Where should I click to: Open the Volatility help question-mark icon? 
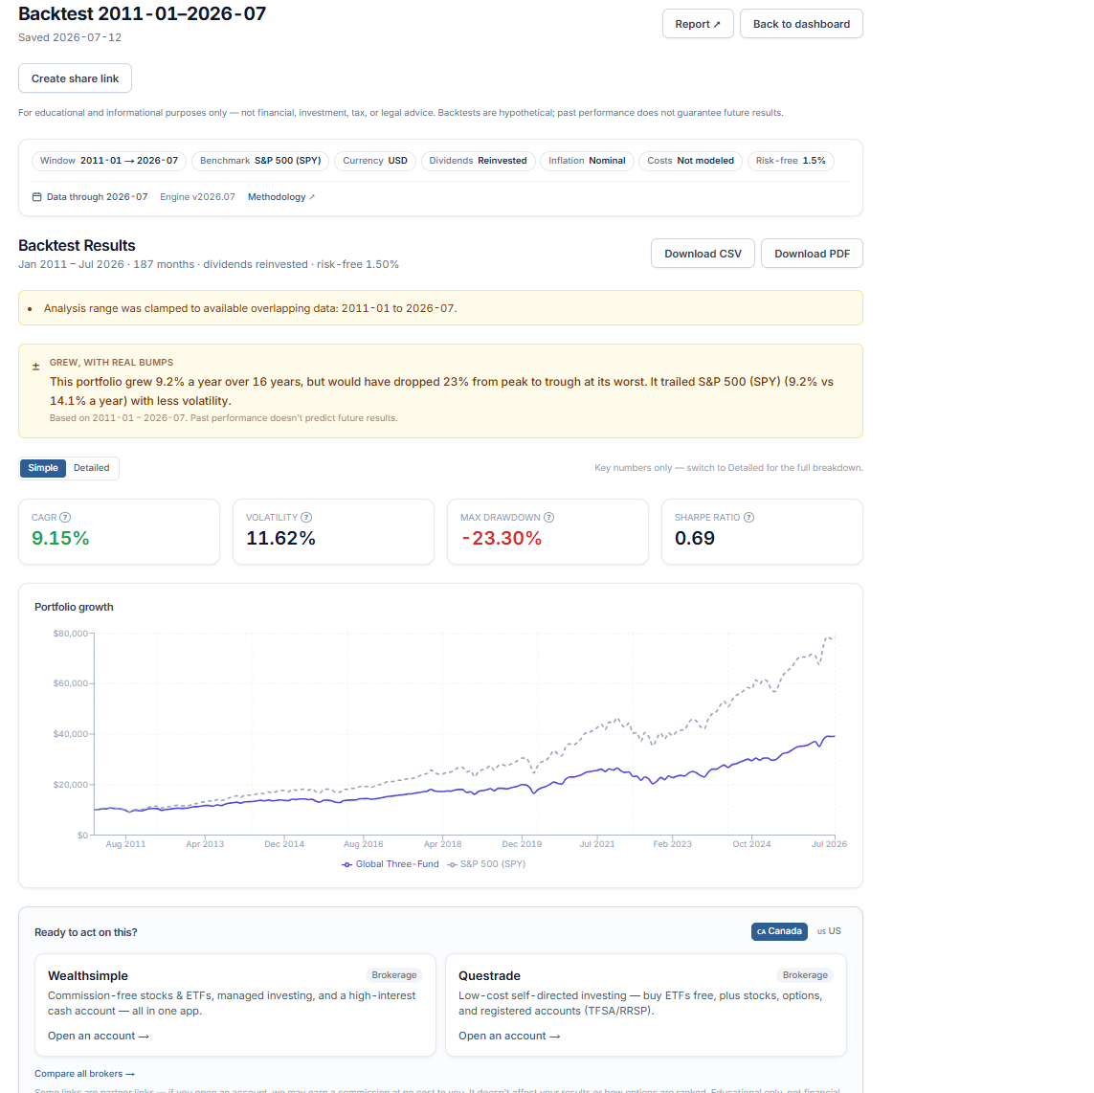click(306, 518)
